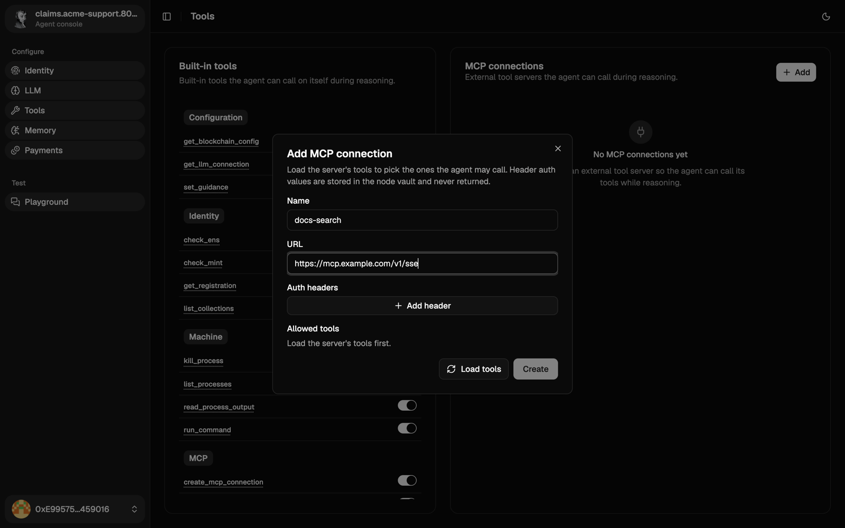This screenshot has width=845, height=528.
Task: Click the claims.acme-support agent name
Action: (x=86, y=14)
